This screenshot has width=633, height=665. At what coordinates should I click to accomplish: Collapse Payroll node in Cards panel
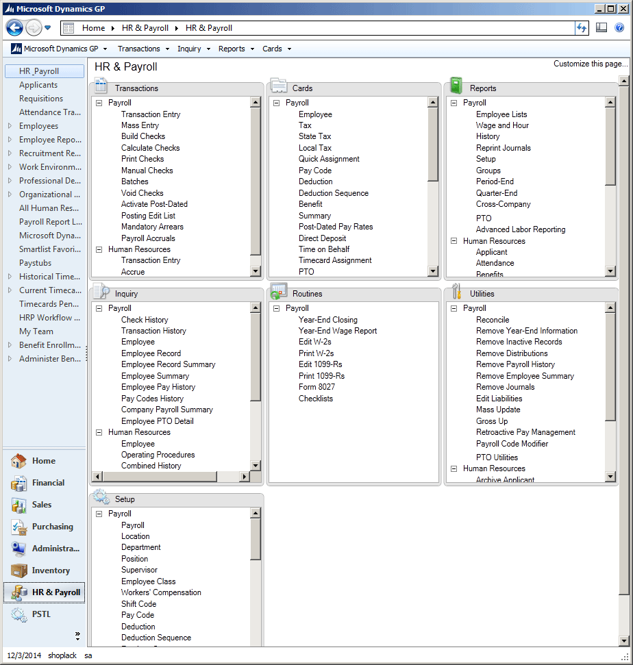pyautogui.click(x=277, y=103)
